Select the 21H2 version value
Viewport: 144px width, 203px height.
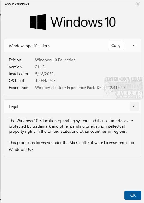tap(40, 67)
